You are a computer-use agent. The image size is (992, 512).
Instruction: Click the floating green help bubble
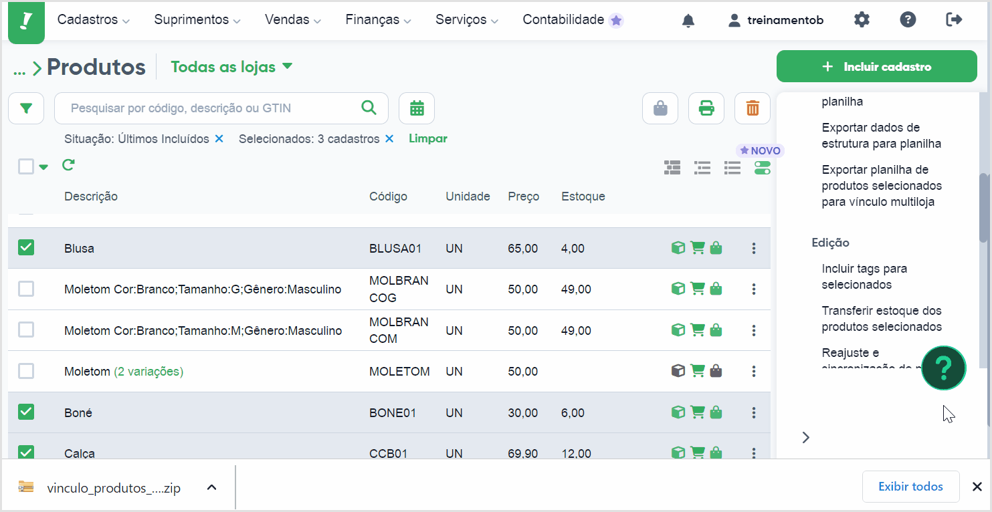[943, 368]
